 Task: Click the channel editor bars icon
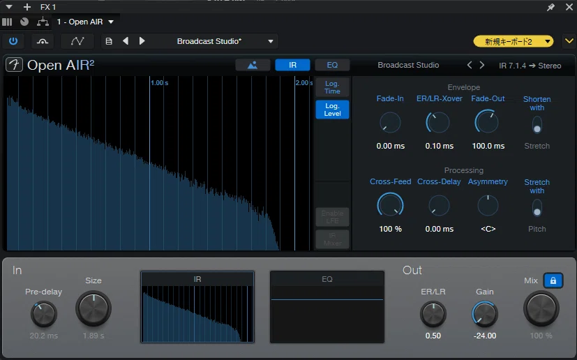coord(7,22)
